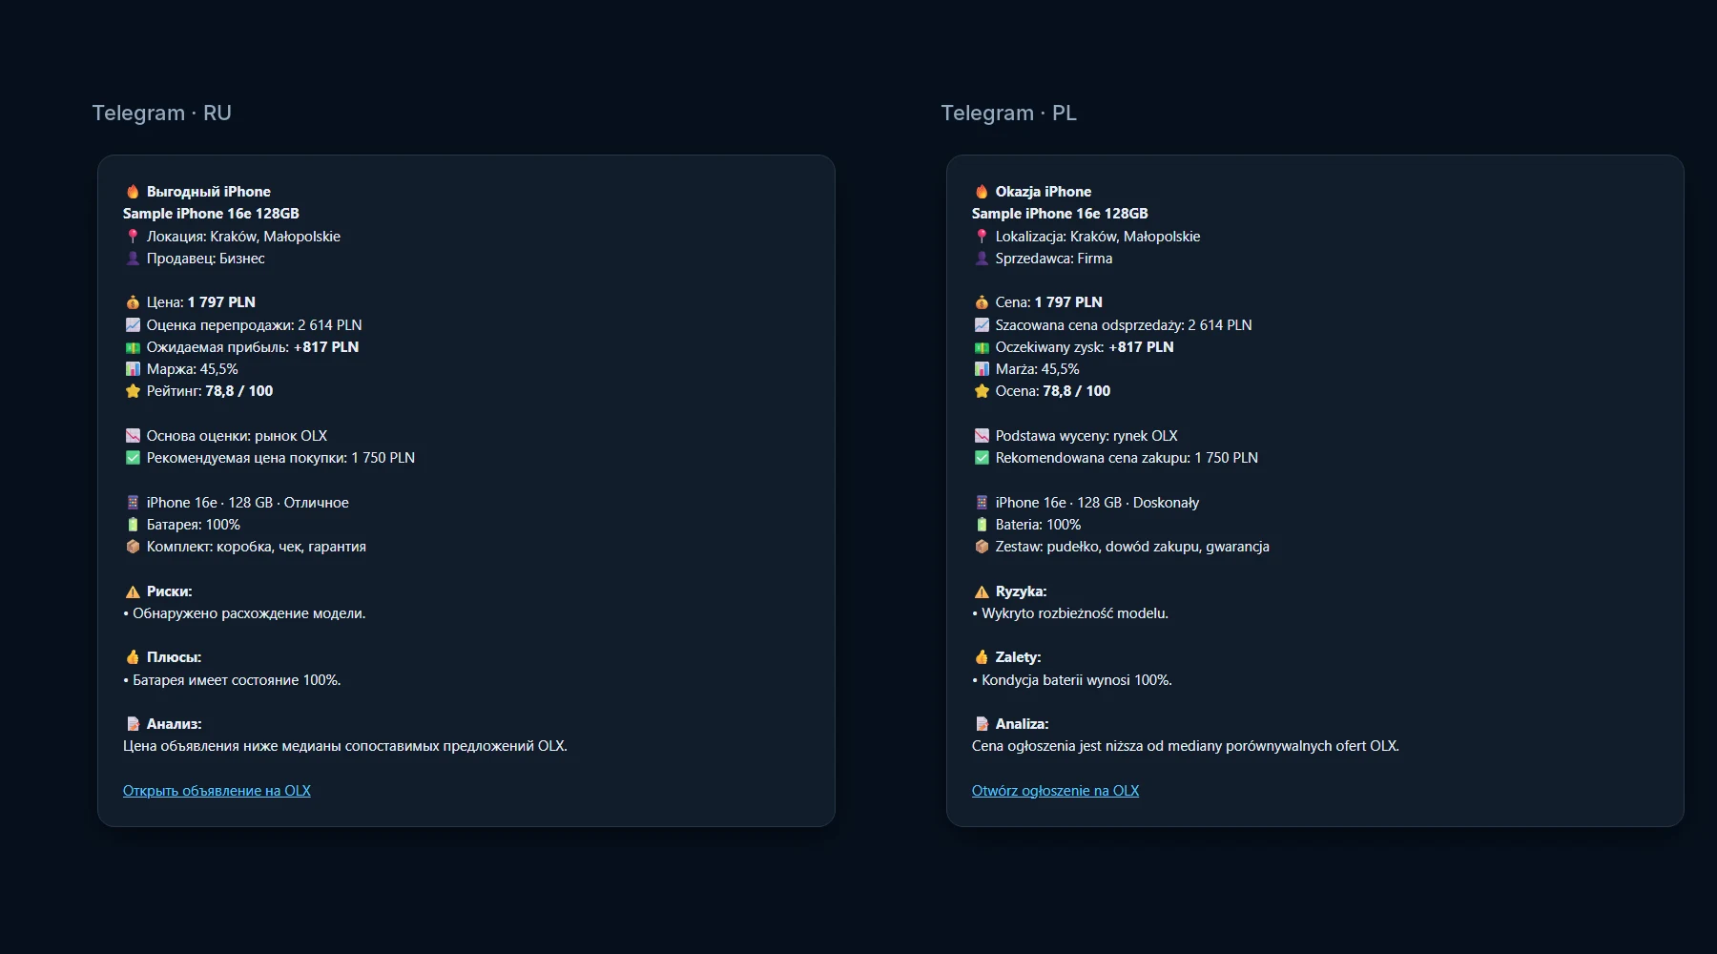Select the Russian card title "Sample iPhone 16e 128GB"
This screenshot has width=1717, height=954.
tap(211, 214)
